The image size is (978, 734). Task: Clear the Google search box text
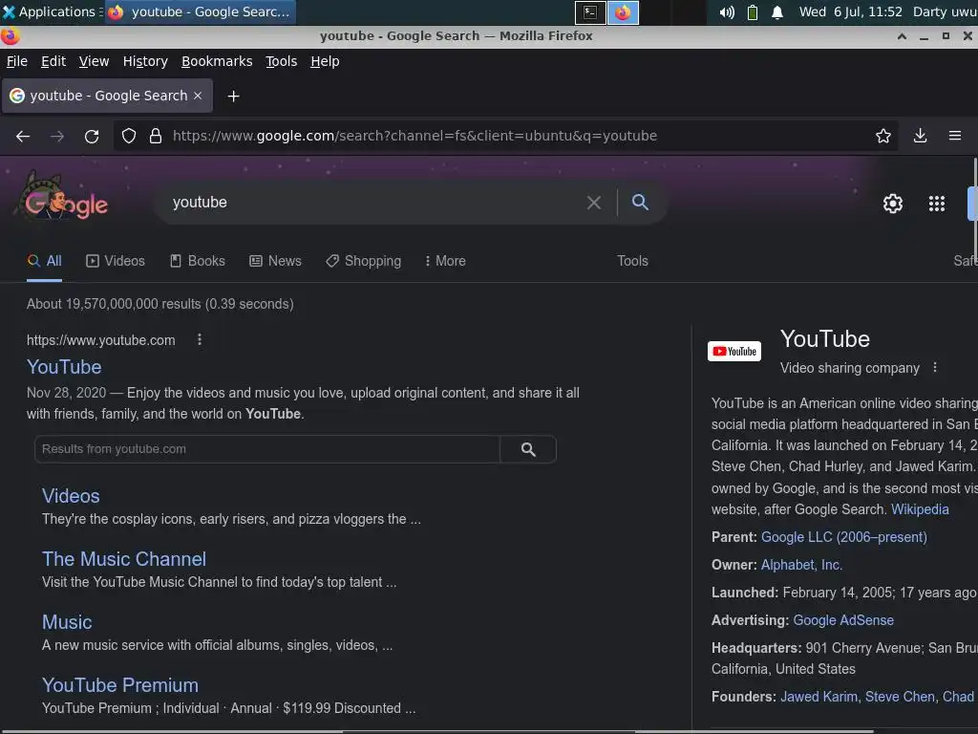pyautogui.click(x=594, y=203)
